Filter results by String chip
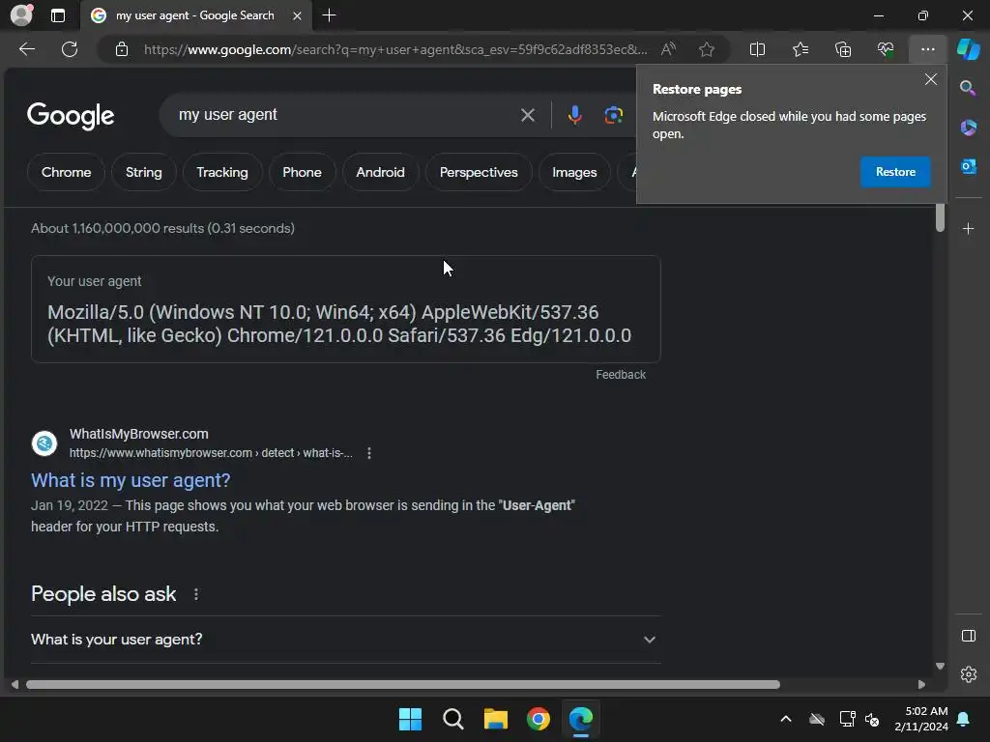The image size is (990, 742). pos(143,172)
